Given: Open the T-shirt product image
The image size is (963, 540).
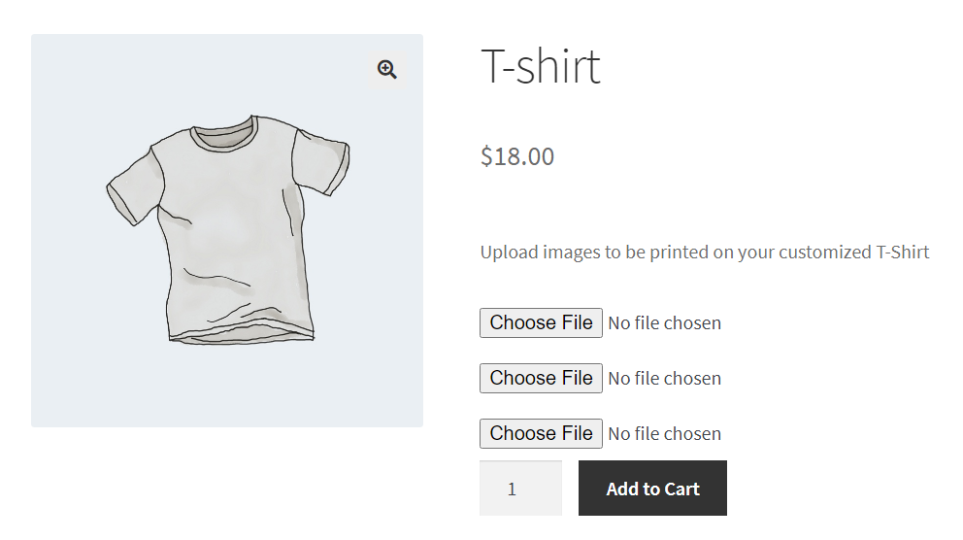Looking at the screenshot, I should coord(227,230).
